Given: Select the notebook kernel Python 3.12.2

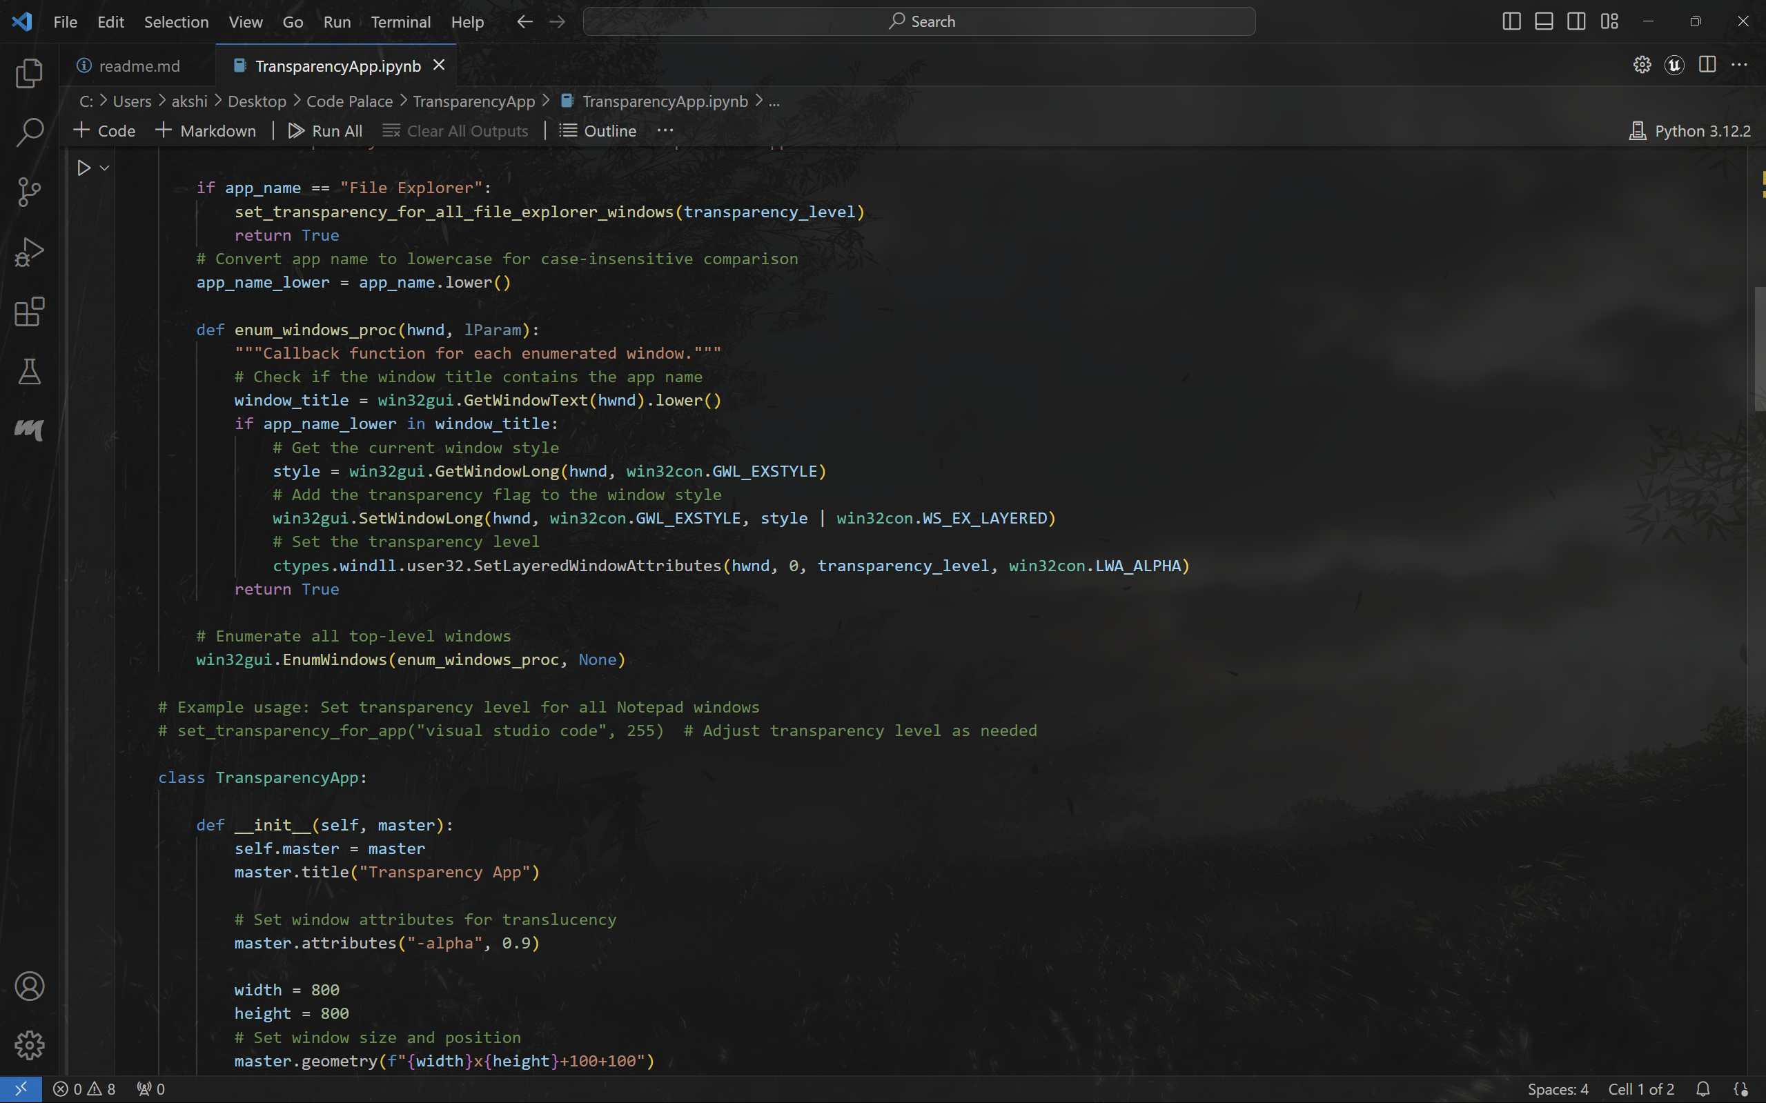Looking at the screenshot, I should (x=1689, y=131).
